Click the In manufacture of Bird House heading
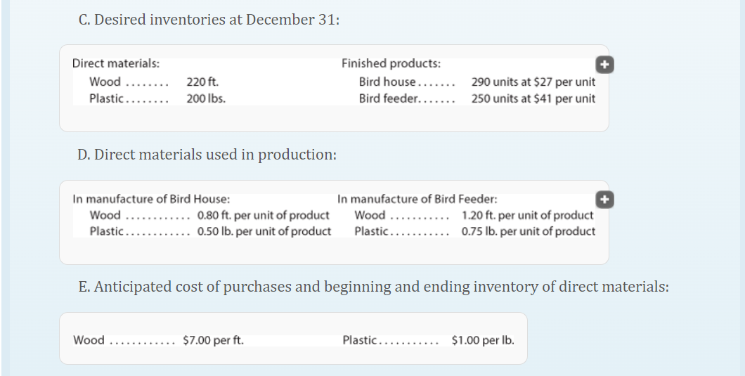This screenshot has height=376, width=745. click(151, 199)
